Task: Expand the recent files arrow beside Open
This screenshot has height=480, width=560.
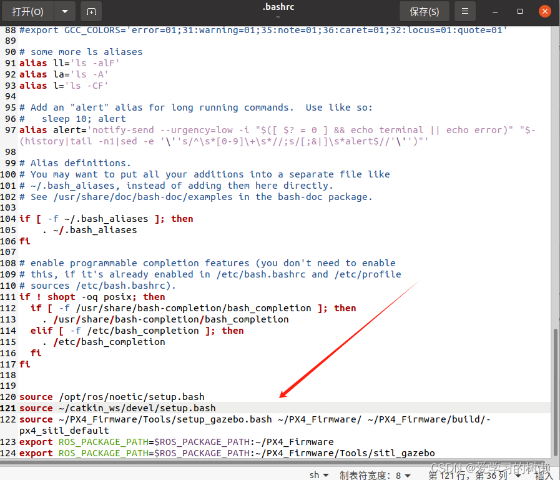Action: click(64, 11)
